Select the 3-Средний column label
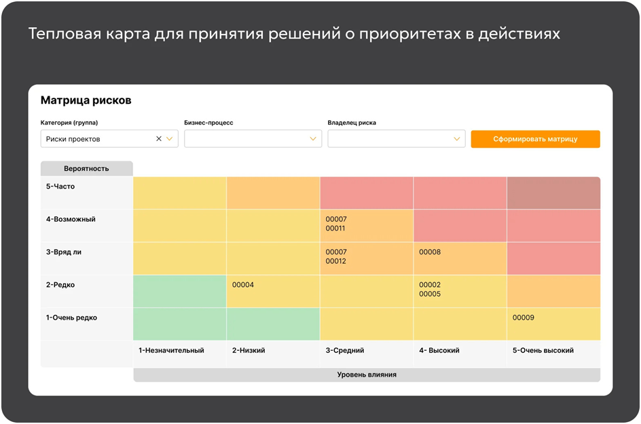This screenshot has width=641, height=424. click(345, 351)
